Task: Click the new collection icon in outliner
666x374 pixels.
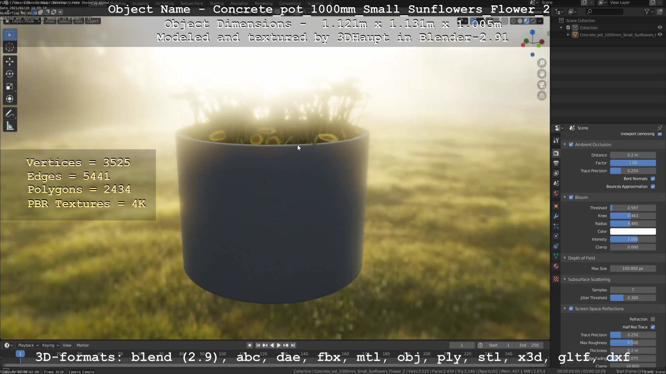Action: (660, 12)
